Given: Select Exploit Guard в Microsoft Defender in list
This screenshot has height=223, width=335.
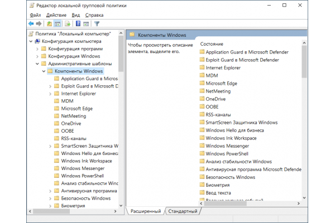Looking at the screenshot, I should pos(242,60).
